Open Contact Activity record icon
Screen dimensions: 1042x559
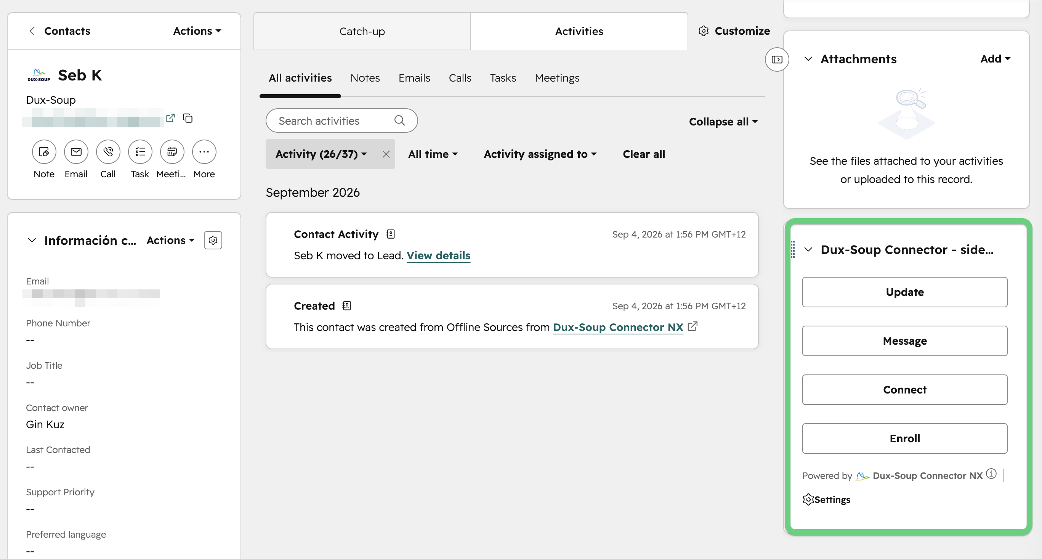coord(390,234)
